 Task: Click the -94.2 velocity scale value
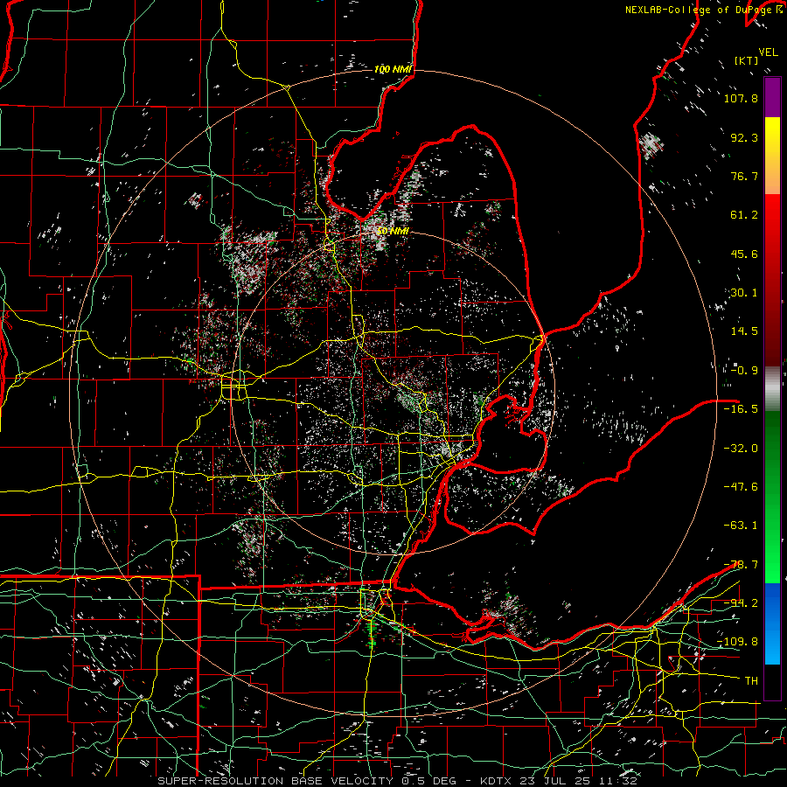coord(741,603)
